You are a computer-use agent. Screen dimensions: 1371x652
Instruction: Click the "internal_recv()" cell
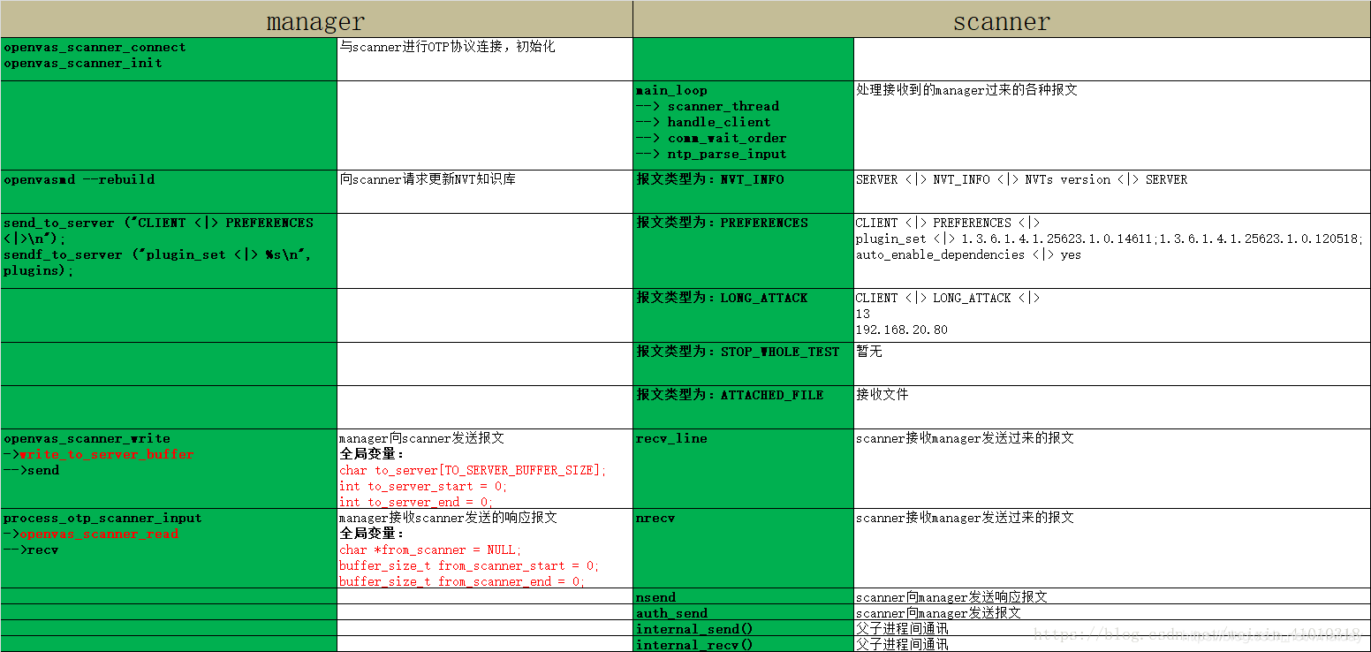pyautogui.click(x=744, y=644)
